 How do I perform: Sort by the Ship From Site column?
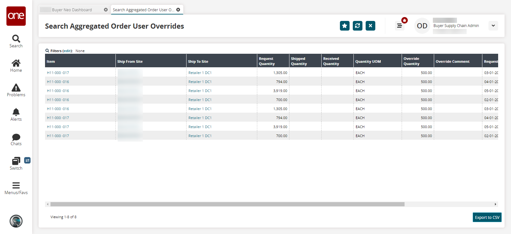151,61
